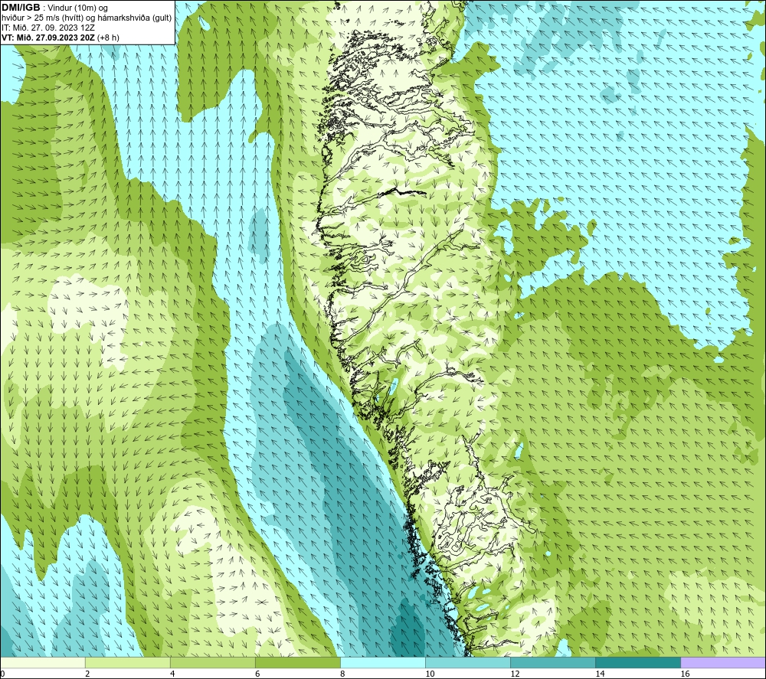Click the scale label '6'
The height and width of the screenshot is (679, 766).
(x=257, y=674)
